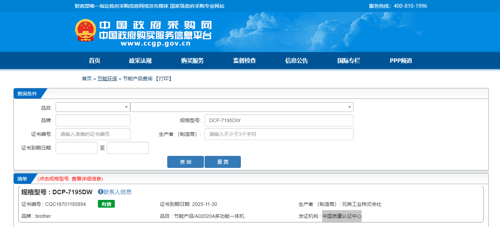Click manufacturer text 兄弟工业株式会社
The width and height of the screenshot is (500, 227).
coord(362,204)
